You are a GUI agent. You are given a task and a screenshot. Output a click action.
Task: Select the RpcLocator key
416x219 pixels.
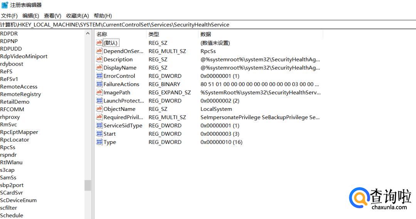point(15,140)
